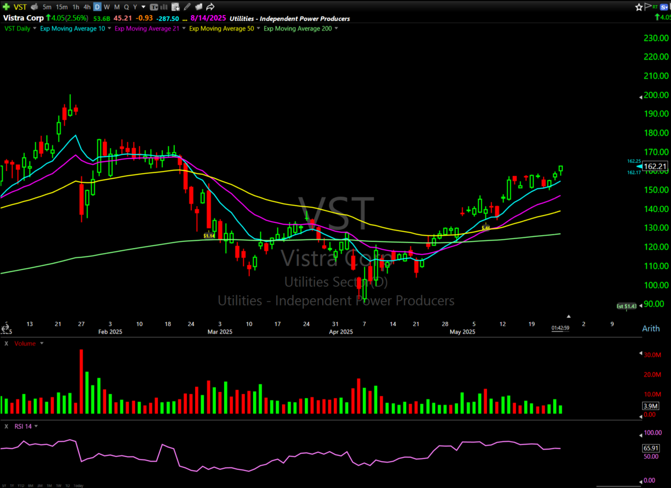Click the share arrow icon
Viewport: 671px width, 488px height.
(211, 7)
